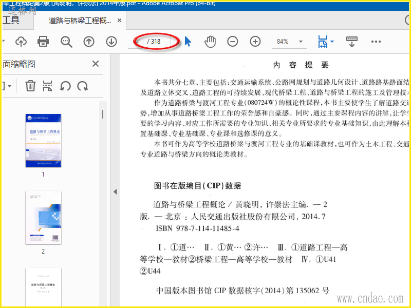The image size is (411, 308).
Task: Click the fit width page icon
Action: [323, 42]
